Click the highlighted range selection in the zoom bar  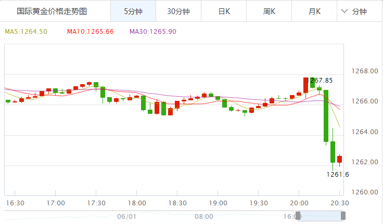[x=321, y=216]
